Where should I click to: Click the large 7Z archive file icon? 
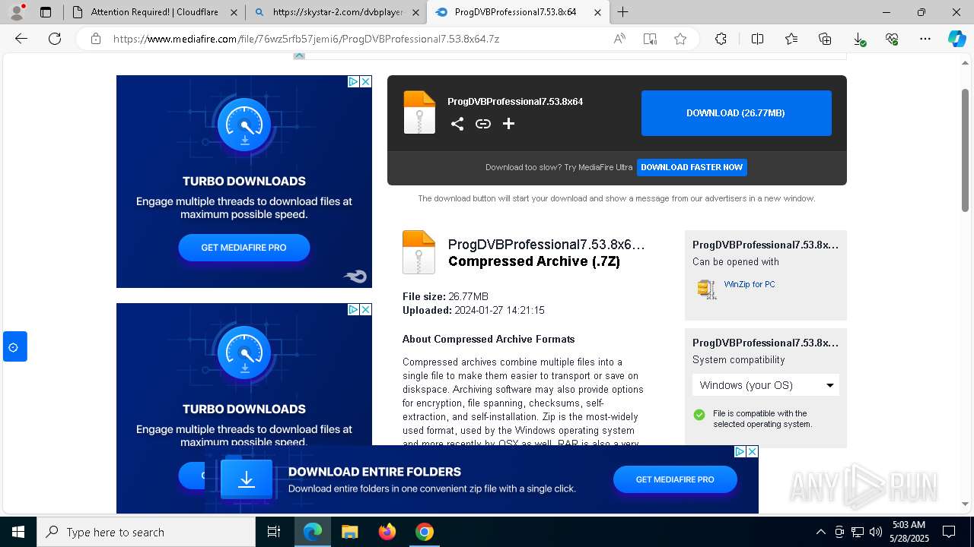tap(419, 252)
